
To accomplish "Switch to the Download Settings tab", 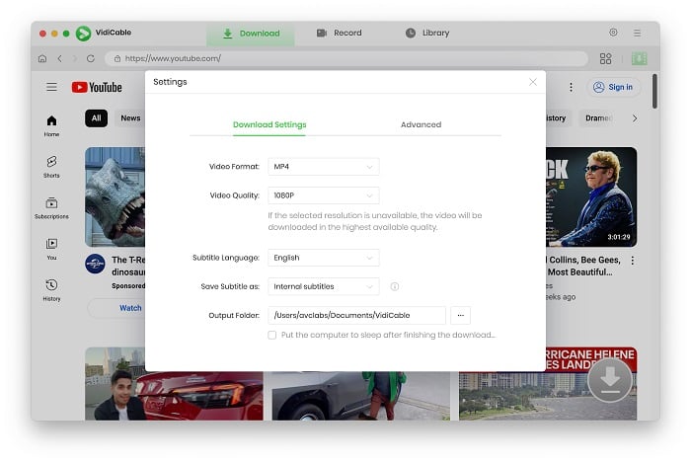I will click(x=269, y=124).
